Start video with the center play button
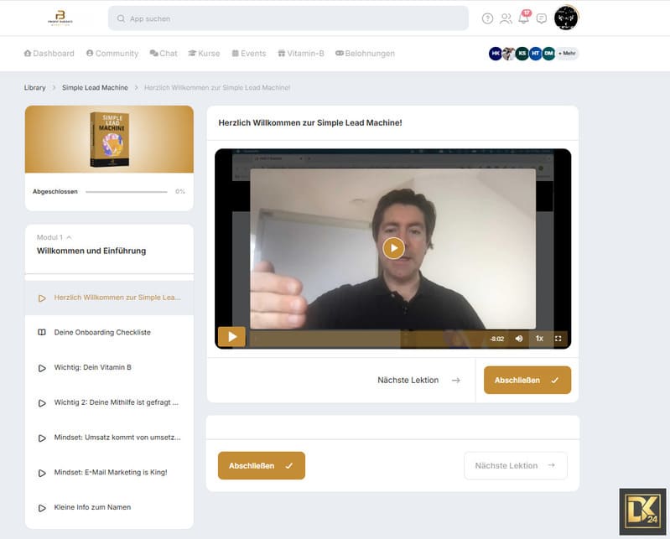 [393, 248]
